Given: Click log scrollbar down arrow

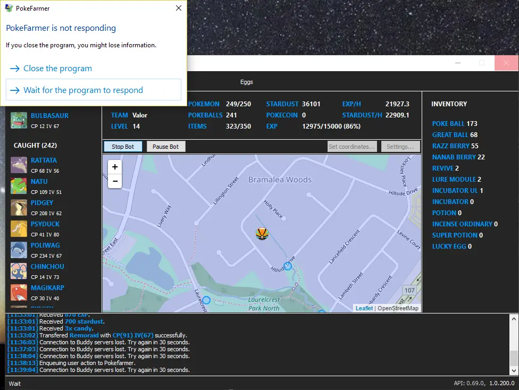Looking at the screenshot, I should tap(514, 370).
